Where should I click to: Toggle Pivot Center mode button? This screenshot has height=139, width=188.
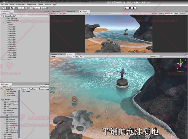35,8
